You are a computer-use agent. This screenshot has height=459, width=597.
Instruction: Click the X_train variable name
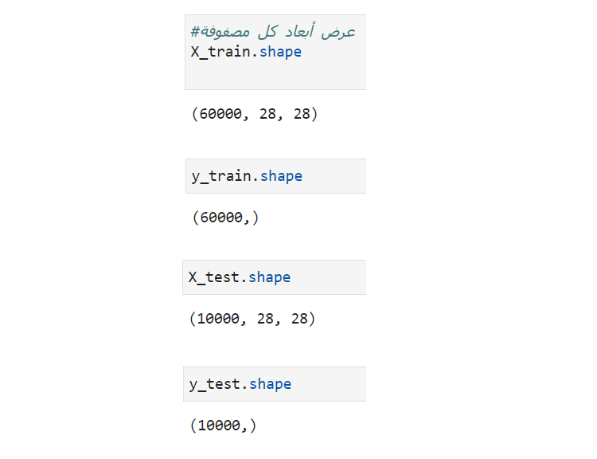pyautogui.click(x=220, y=52)
